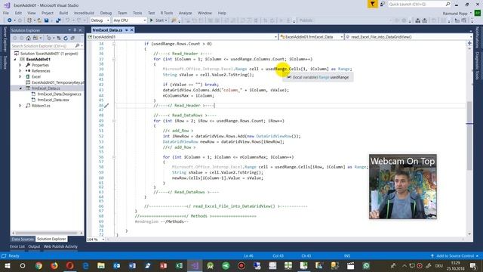Image resolution: width=483 pixels, height=272 pixels.
Task: Click the Save icon in toolbar
Action: pos(46,20)
